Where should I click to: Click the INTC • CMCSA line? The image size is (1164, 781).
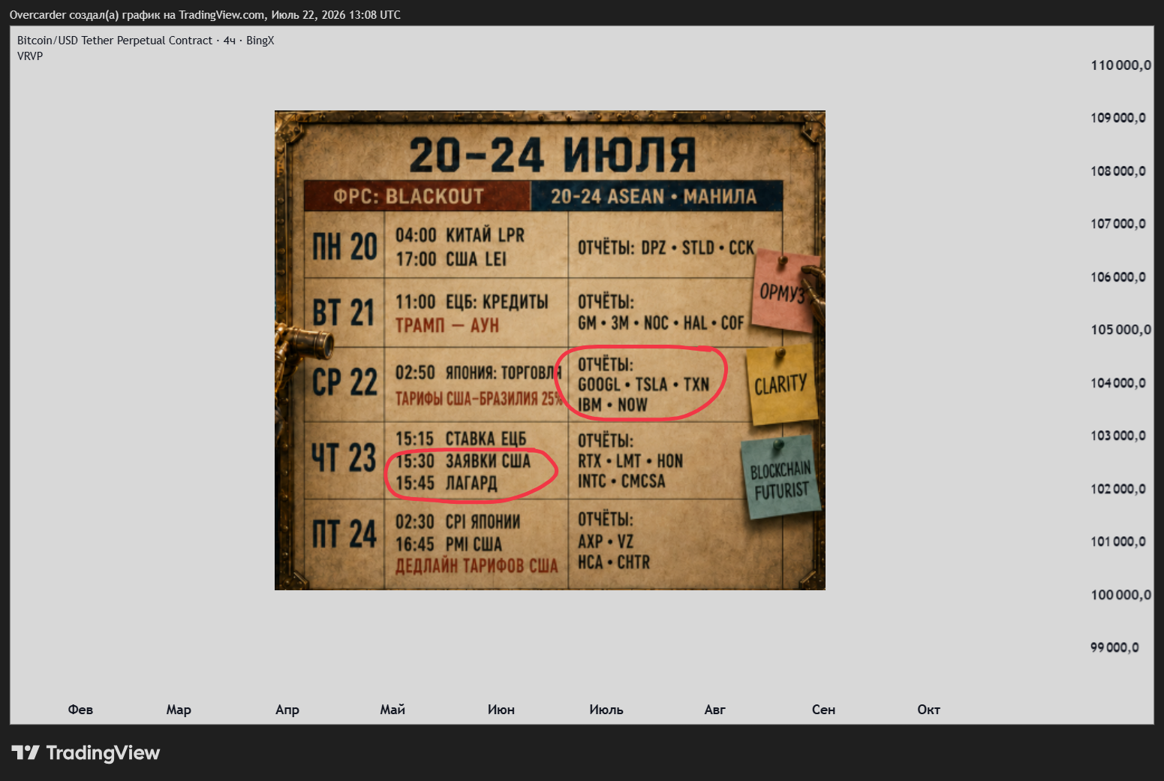click(x=621, y=481)
